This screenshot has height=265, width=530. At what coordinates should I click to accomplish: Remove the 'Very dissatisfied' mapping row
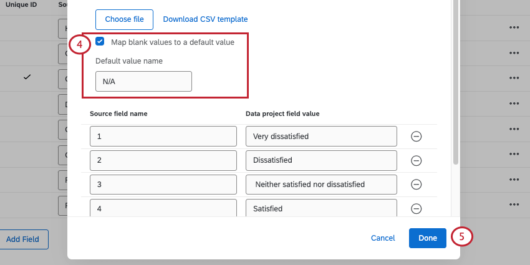click(417, 137)
